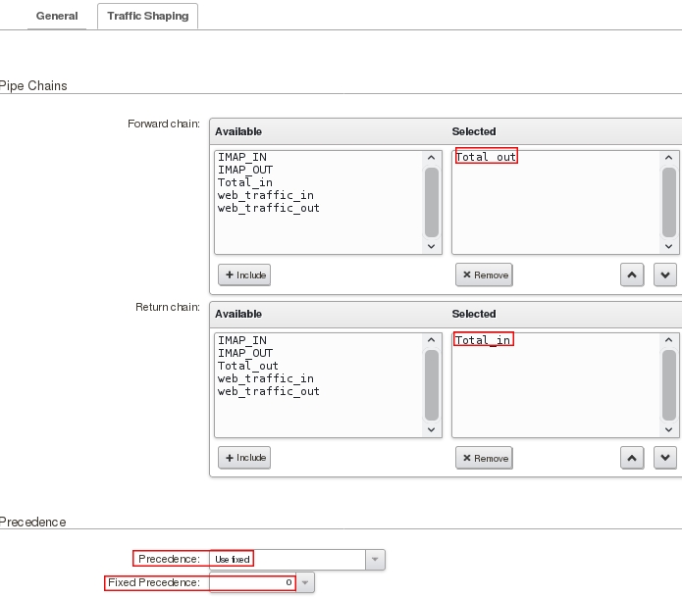Select Total_out in Forward chain Selected list
Image resolution: width=682 pixels, height=598 pixels.
click(486, 157)
